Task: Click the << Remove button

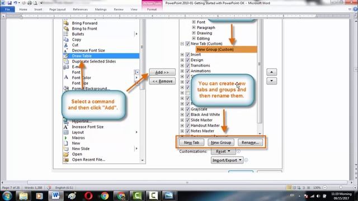Action: click(162, 81)
